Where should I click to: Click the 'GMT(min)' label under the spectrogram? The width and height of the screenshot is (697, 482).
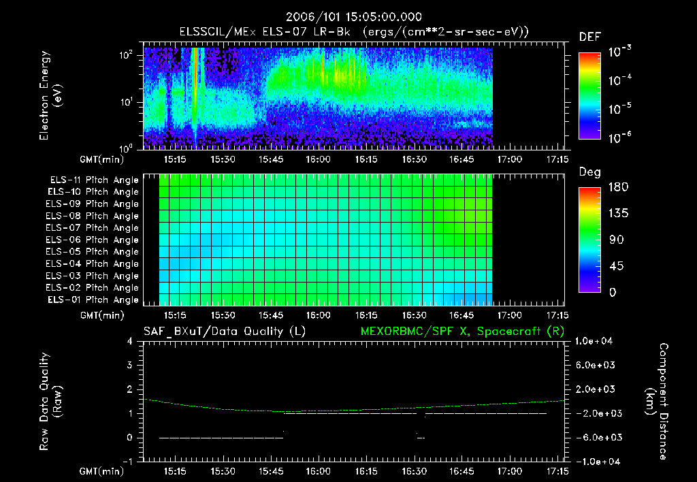102,159
